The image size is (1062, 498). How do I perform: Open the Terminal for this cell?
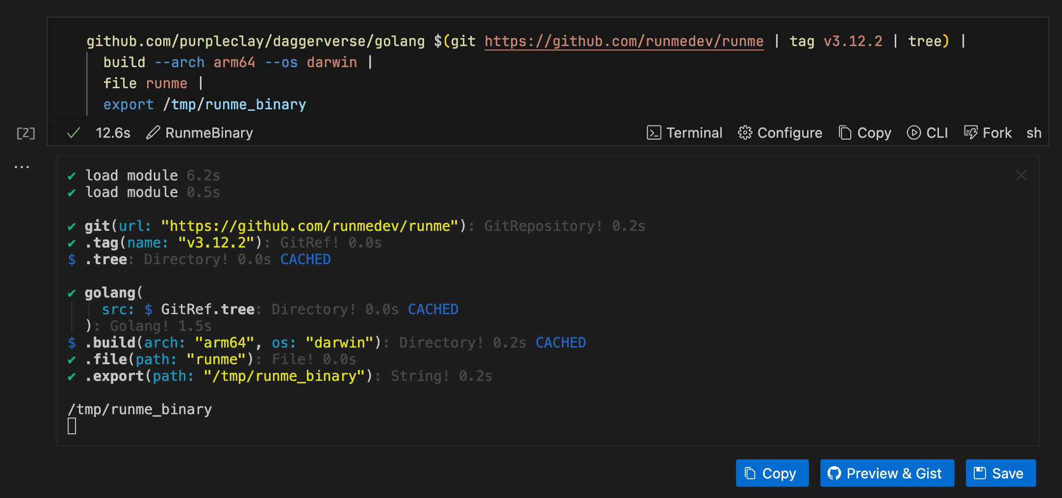coord(655,133)
